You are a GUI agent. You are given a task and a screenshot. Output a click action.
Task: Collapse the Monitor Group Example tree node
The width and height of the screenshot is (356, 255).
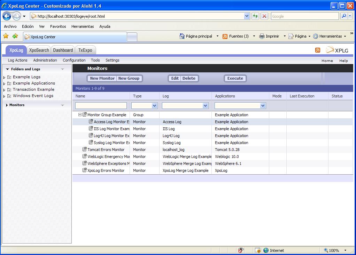(x=80, y=115)
